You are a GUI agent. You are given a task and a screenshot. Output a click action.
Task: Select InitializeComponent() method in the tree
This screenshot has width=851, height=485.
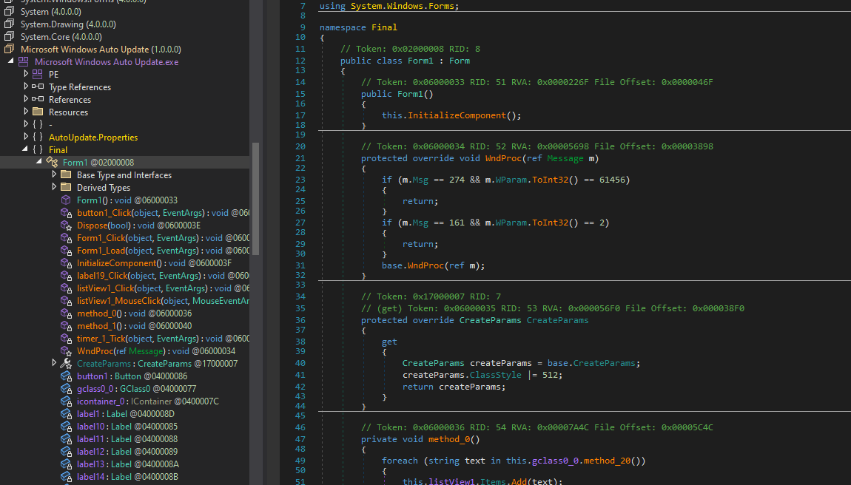click(117, 263)
